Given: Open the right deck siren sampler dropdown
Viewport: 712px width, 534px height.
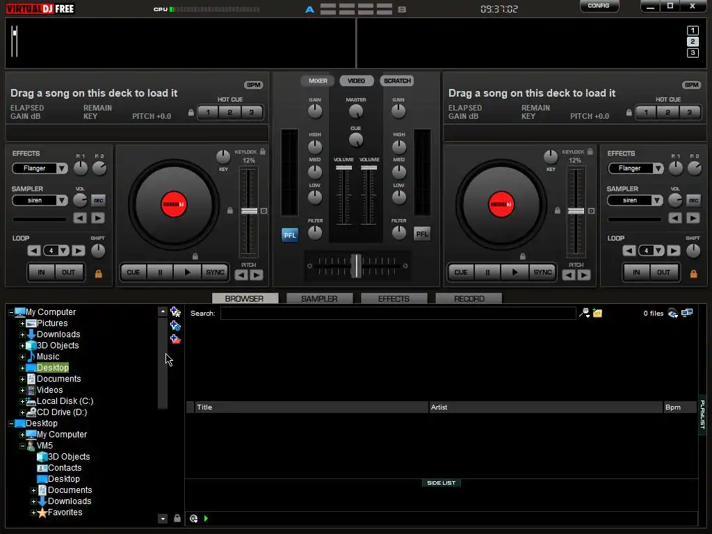Looking at the screenshot, I should [x=656, y=200].
